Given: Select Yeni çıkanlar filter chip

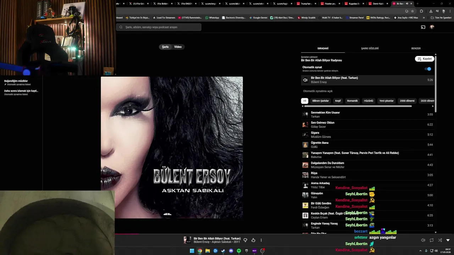Looking at the screenshot, I should (x=387, y=101).
